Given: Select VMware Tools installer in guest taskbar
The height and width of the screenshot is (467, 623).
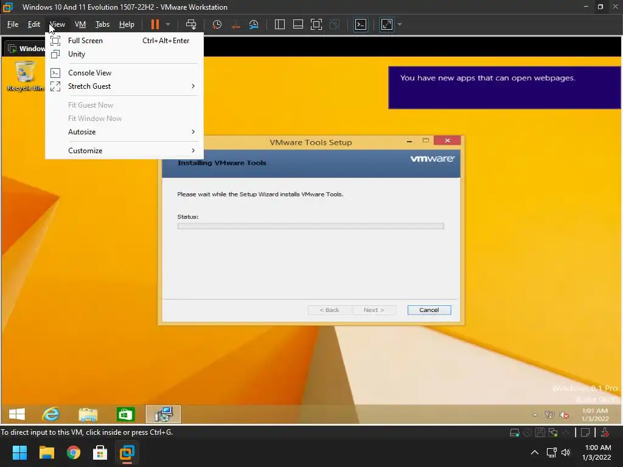Looking at the screenshot, I should [163, 414].
